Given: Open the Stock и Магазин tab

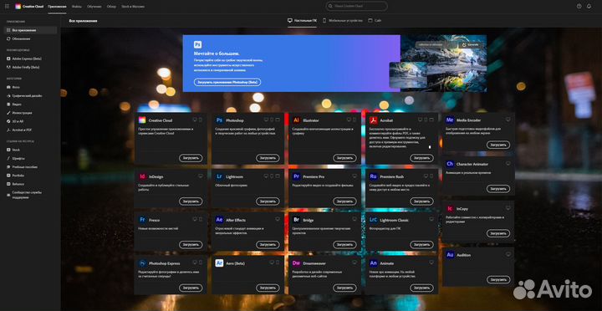Looking at the screenshot, I should pyautogui.click(x=133, y=7).
